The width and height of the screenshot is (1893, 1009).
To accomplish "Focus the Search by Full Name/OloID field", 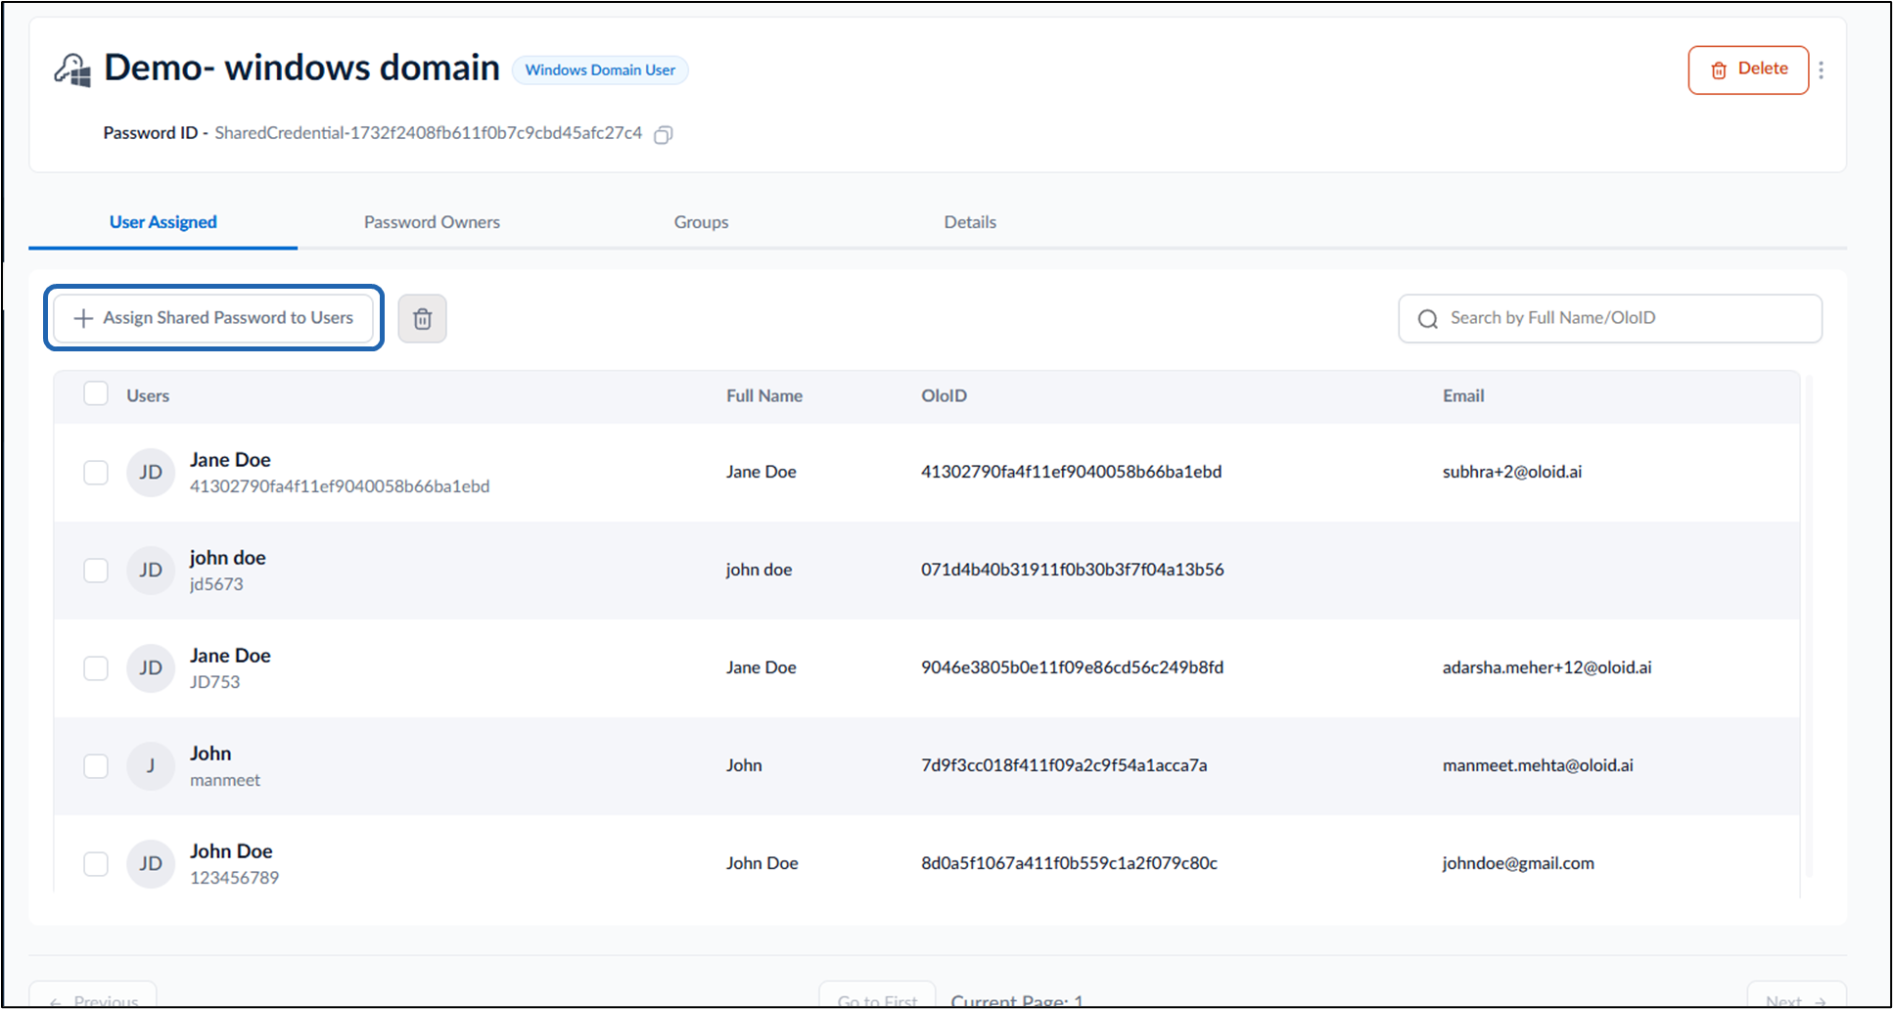I will point(1610,319).
